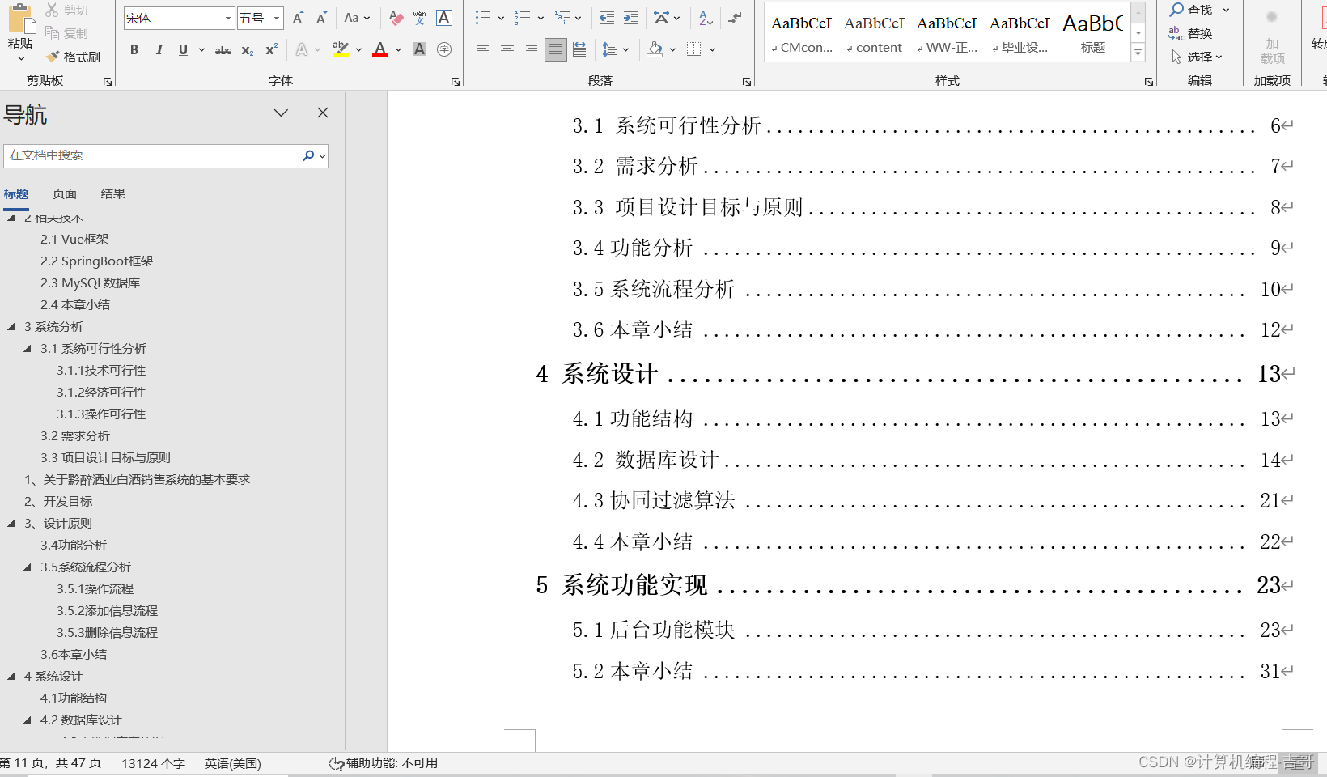This screenshot has width=1327, height=777.
Task: Open the Change Case (Aa) menu
Action: [356, 18]
